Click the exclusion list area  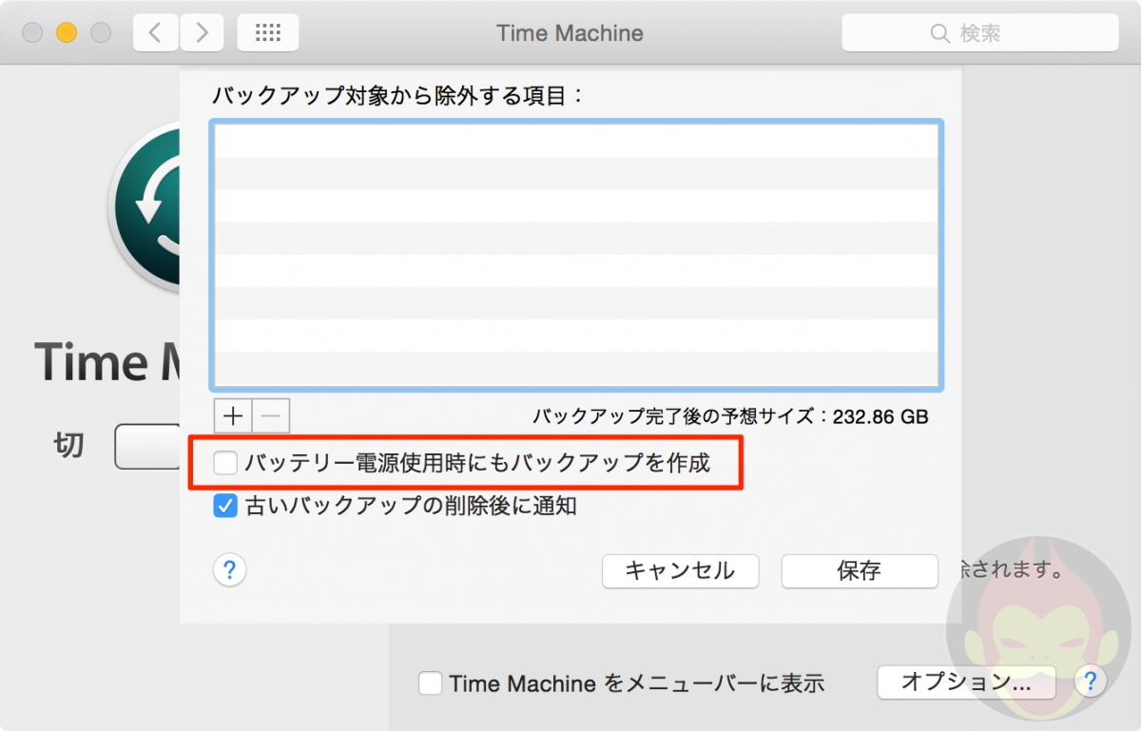(x=575, y=255)
